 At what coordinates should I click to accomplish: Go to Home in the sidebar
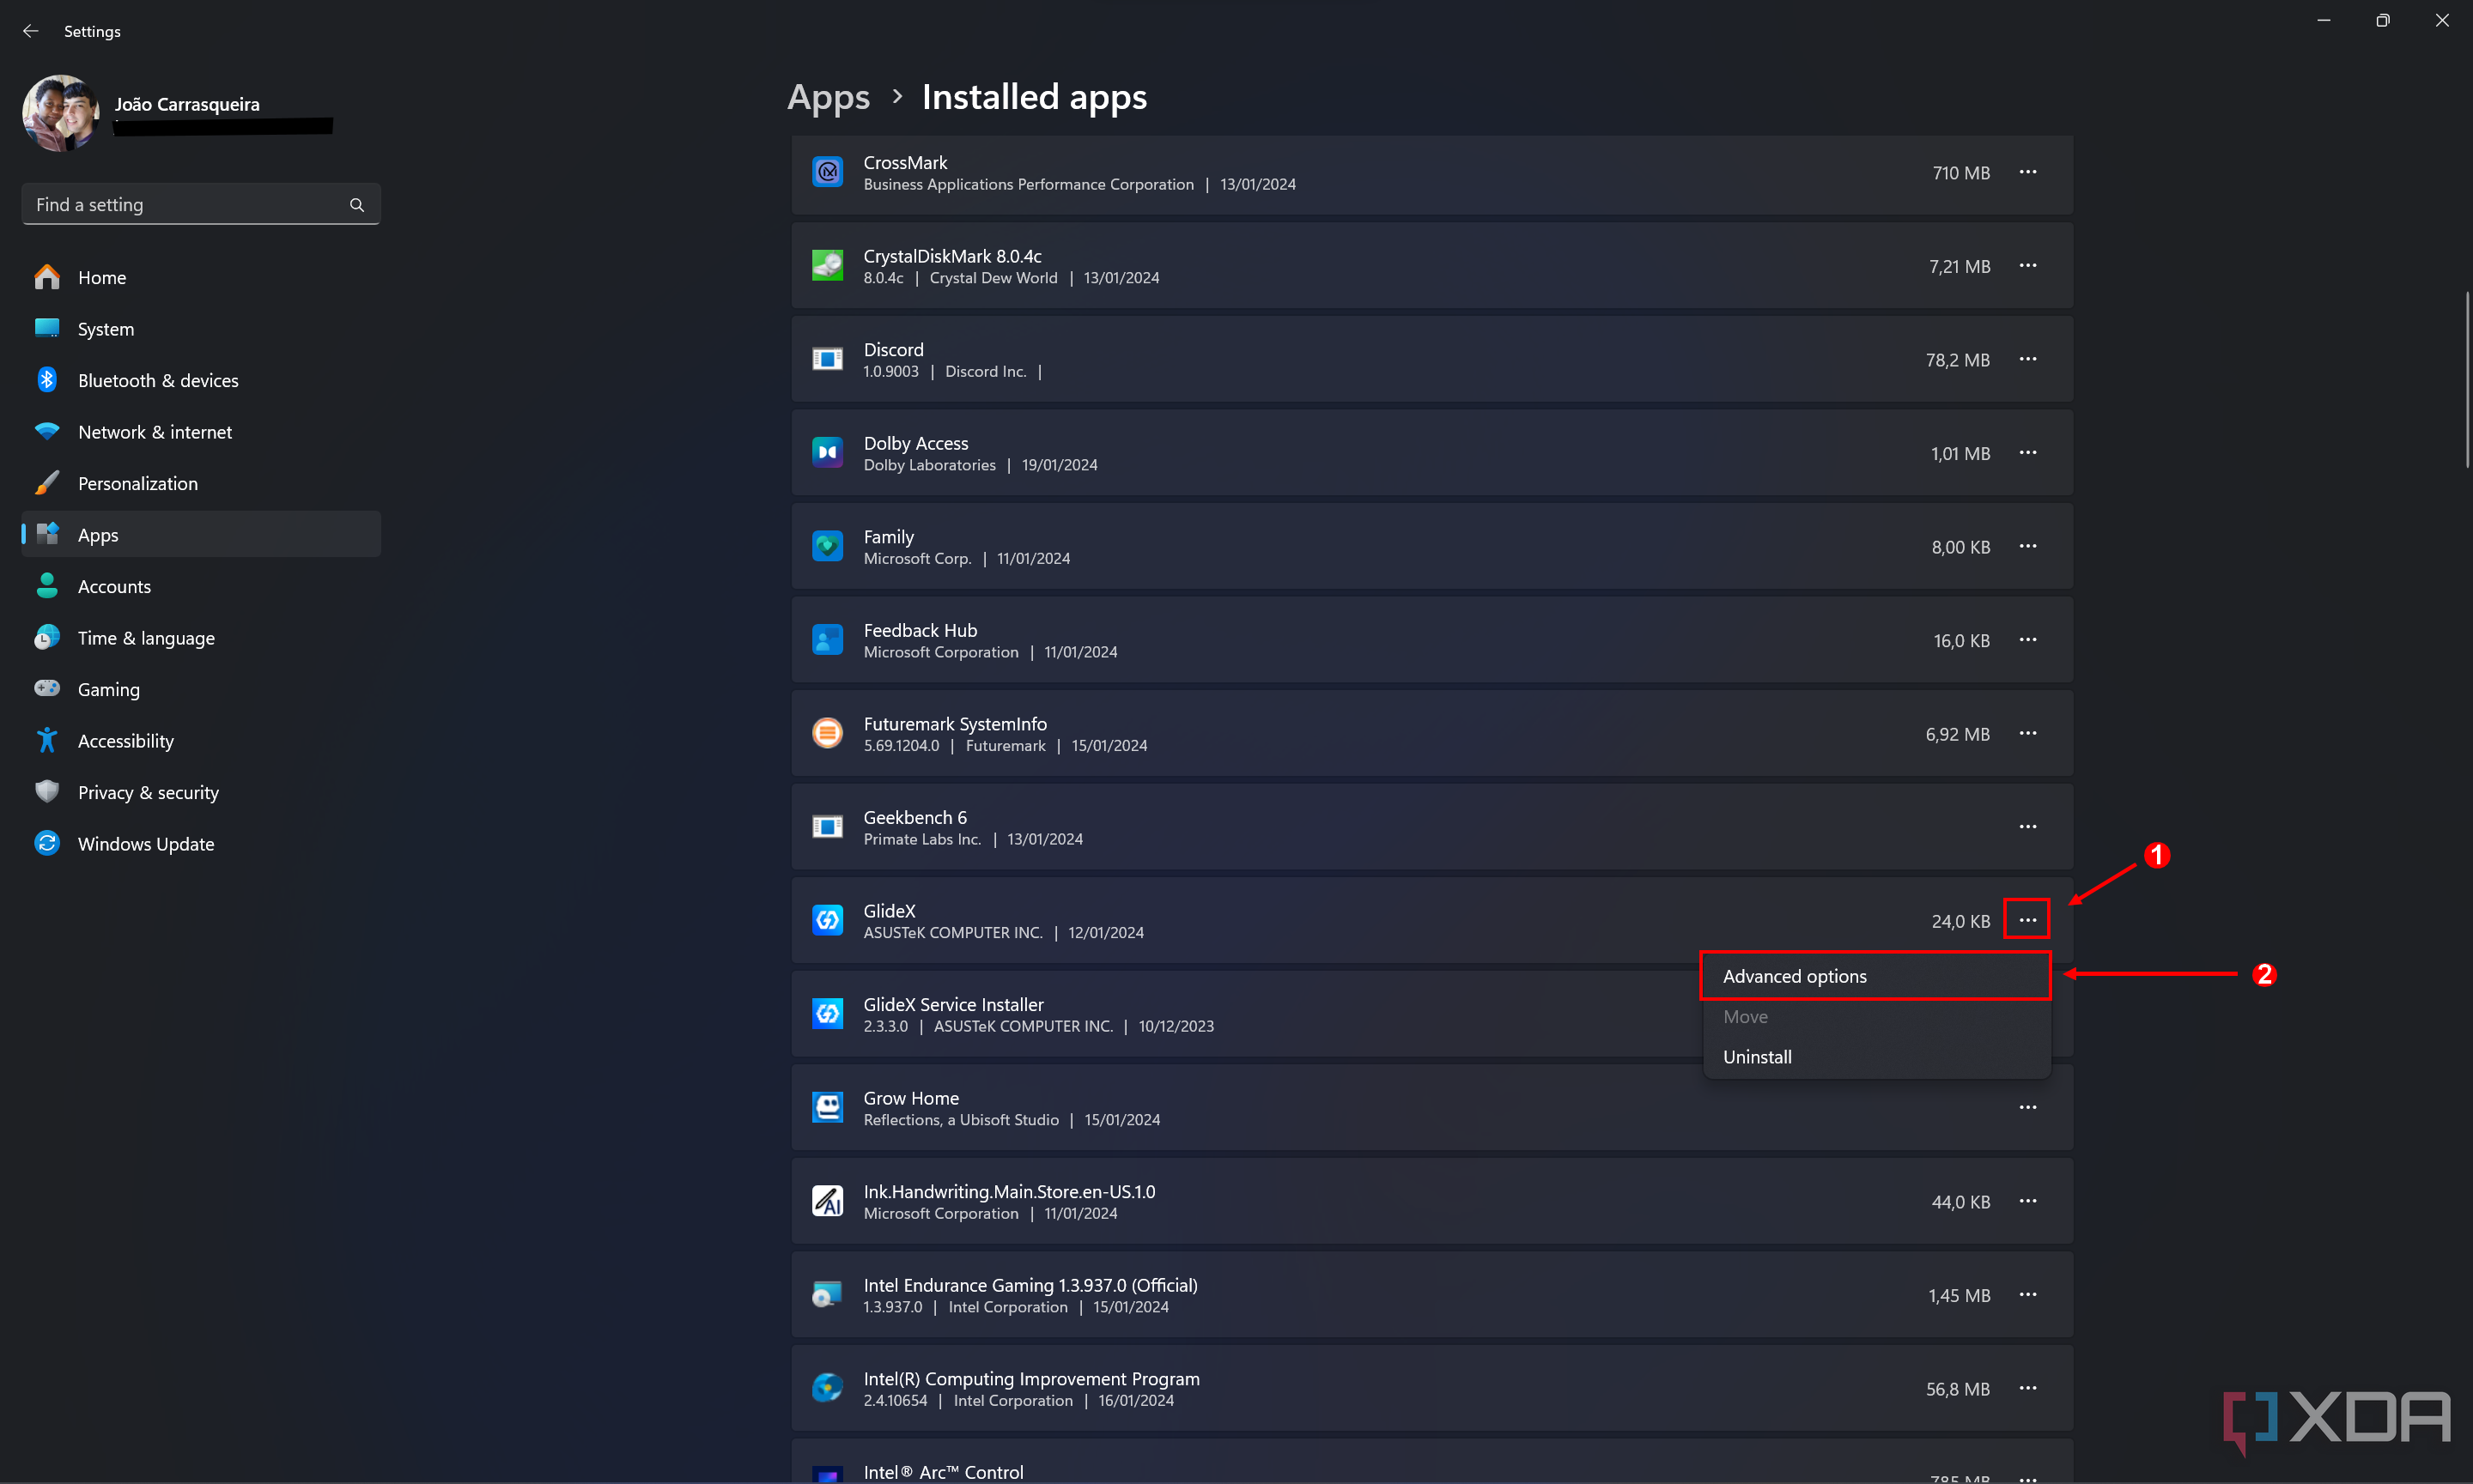coord(200,277)
